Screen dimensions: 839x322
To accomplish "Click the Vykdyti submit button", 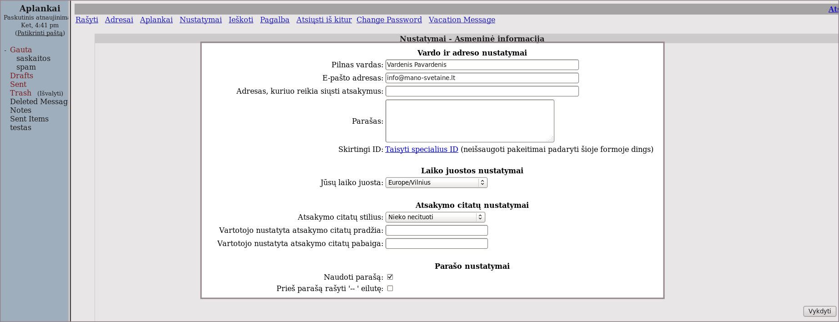I will [x=819, y=311].
